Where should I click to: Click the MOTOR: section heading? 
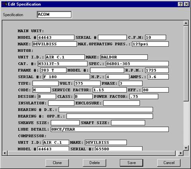tap(25, 51)
